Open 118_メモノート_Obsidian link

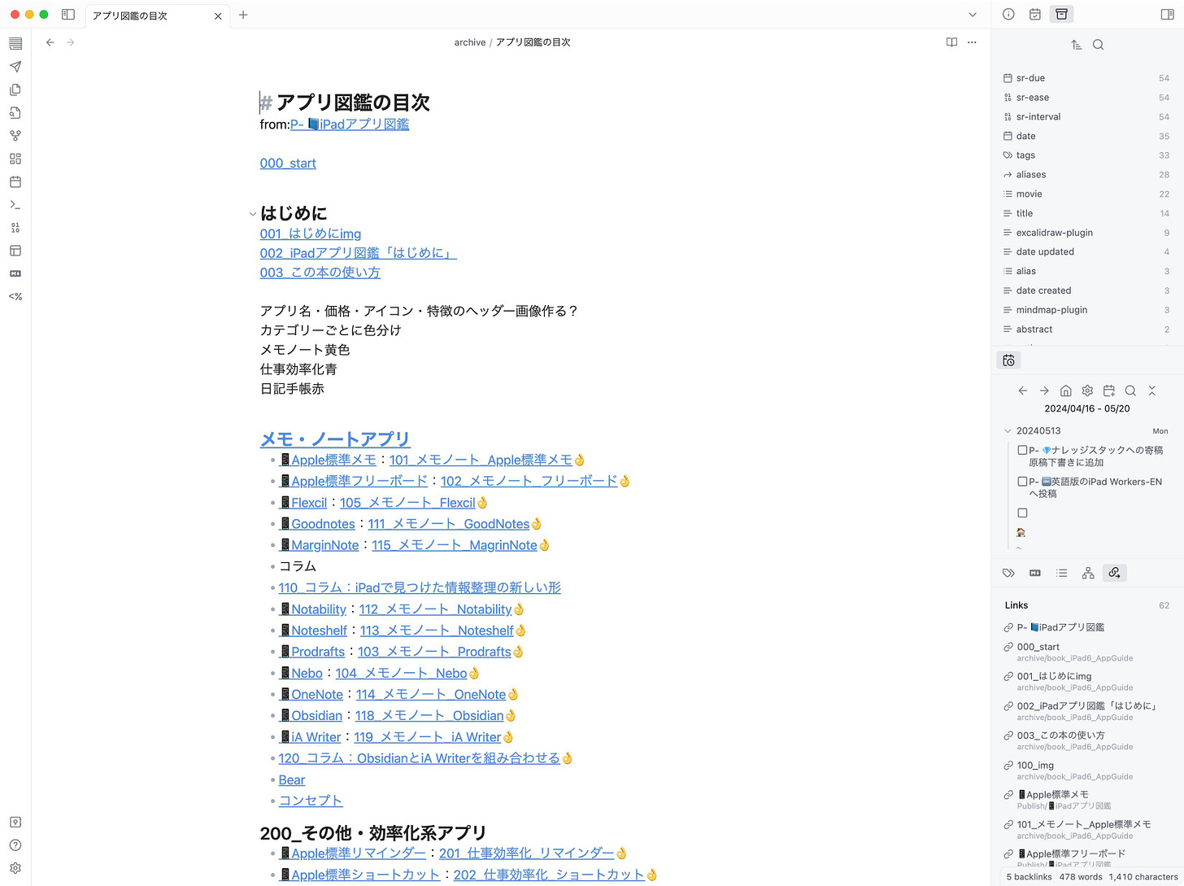coord(429,716)
